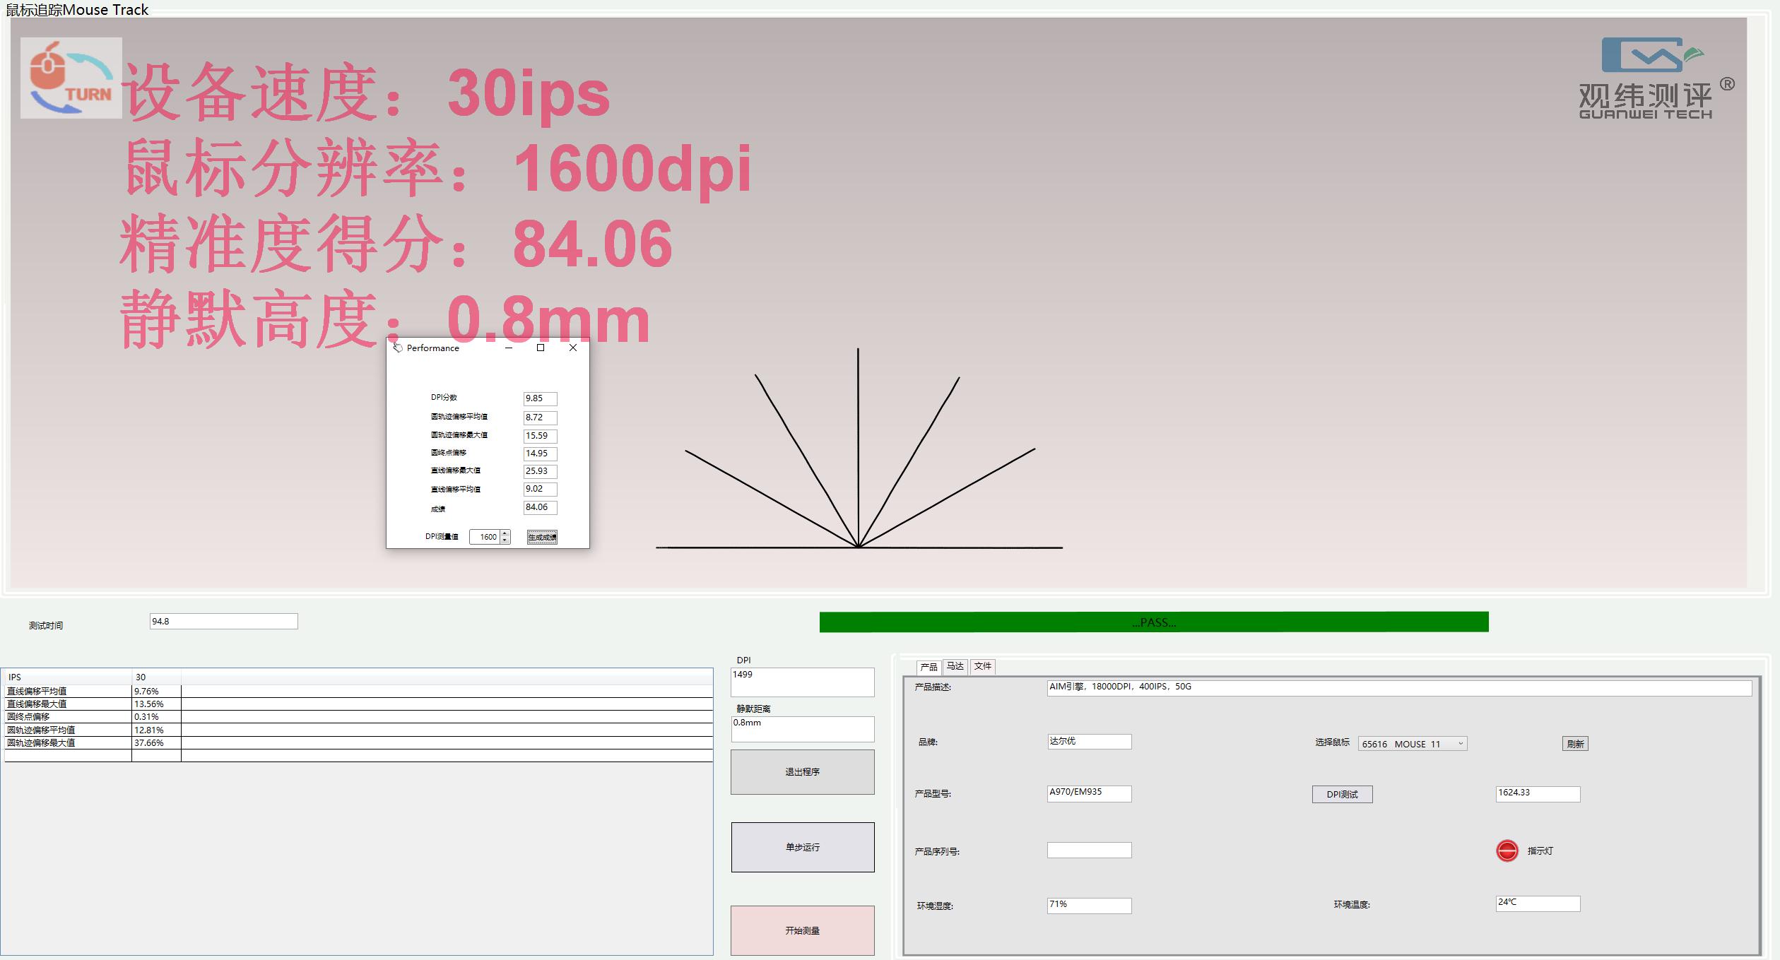The image size is (1780, 960).
Task: Decrease DPI测量值 with down arrow
Action: (x=505, y=540)
